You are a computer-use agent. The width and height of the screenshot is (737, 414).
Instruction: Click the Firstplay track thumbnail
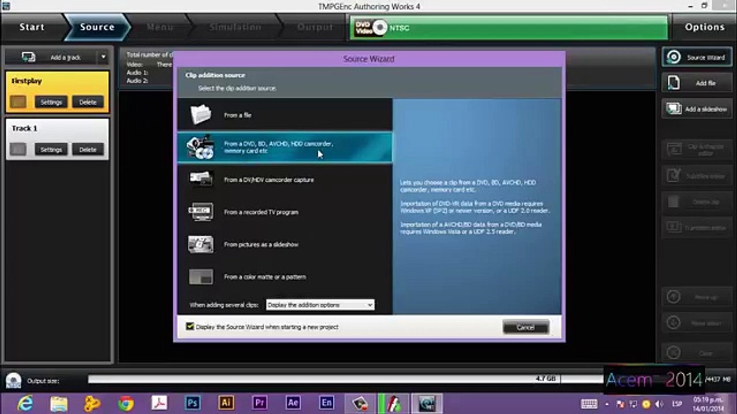coord(18,102)
